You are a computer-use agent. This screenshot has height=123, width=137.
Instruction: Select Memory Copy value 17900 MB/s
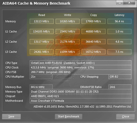click(x=94, y=21)
